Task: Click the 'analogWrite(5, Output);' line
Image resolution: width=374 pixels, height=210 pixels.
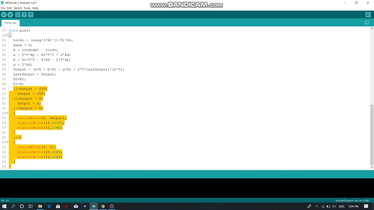Action: (42, 118)
